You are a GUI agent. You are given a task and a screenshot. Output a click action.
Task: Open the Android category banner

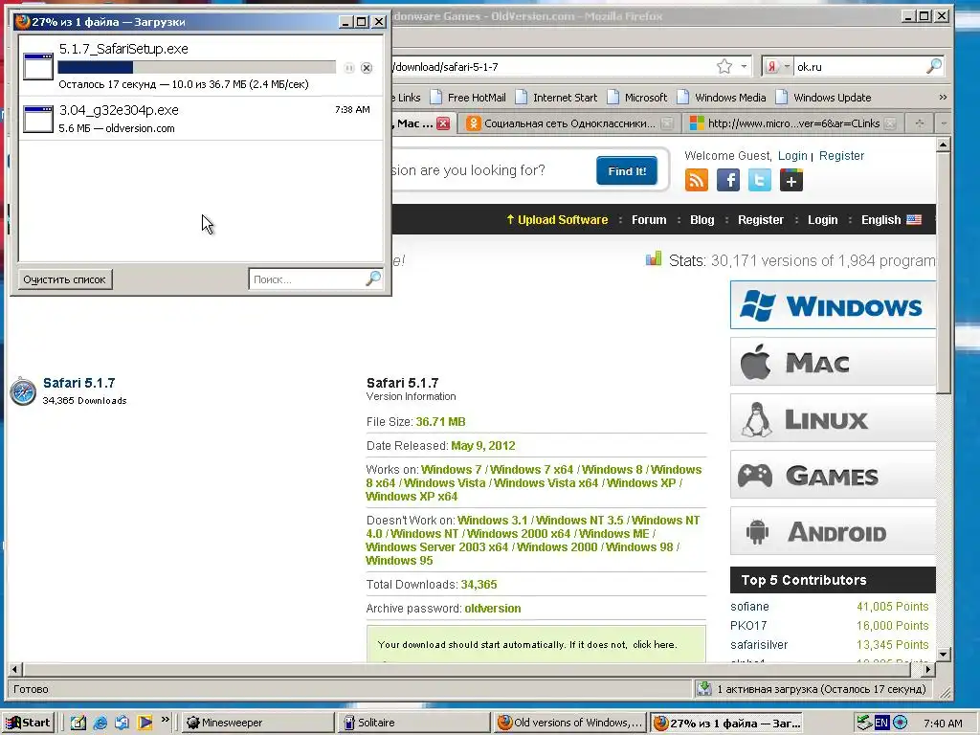833,531
